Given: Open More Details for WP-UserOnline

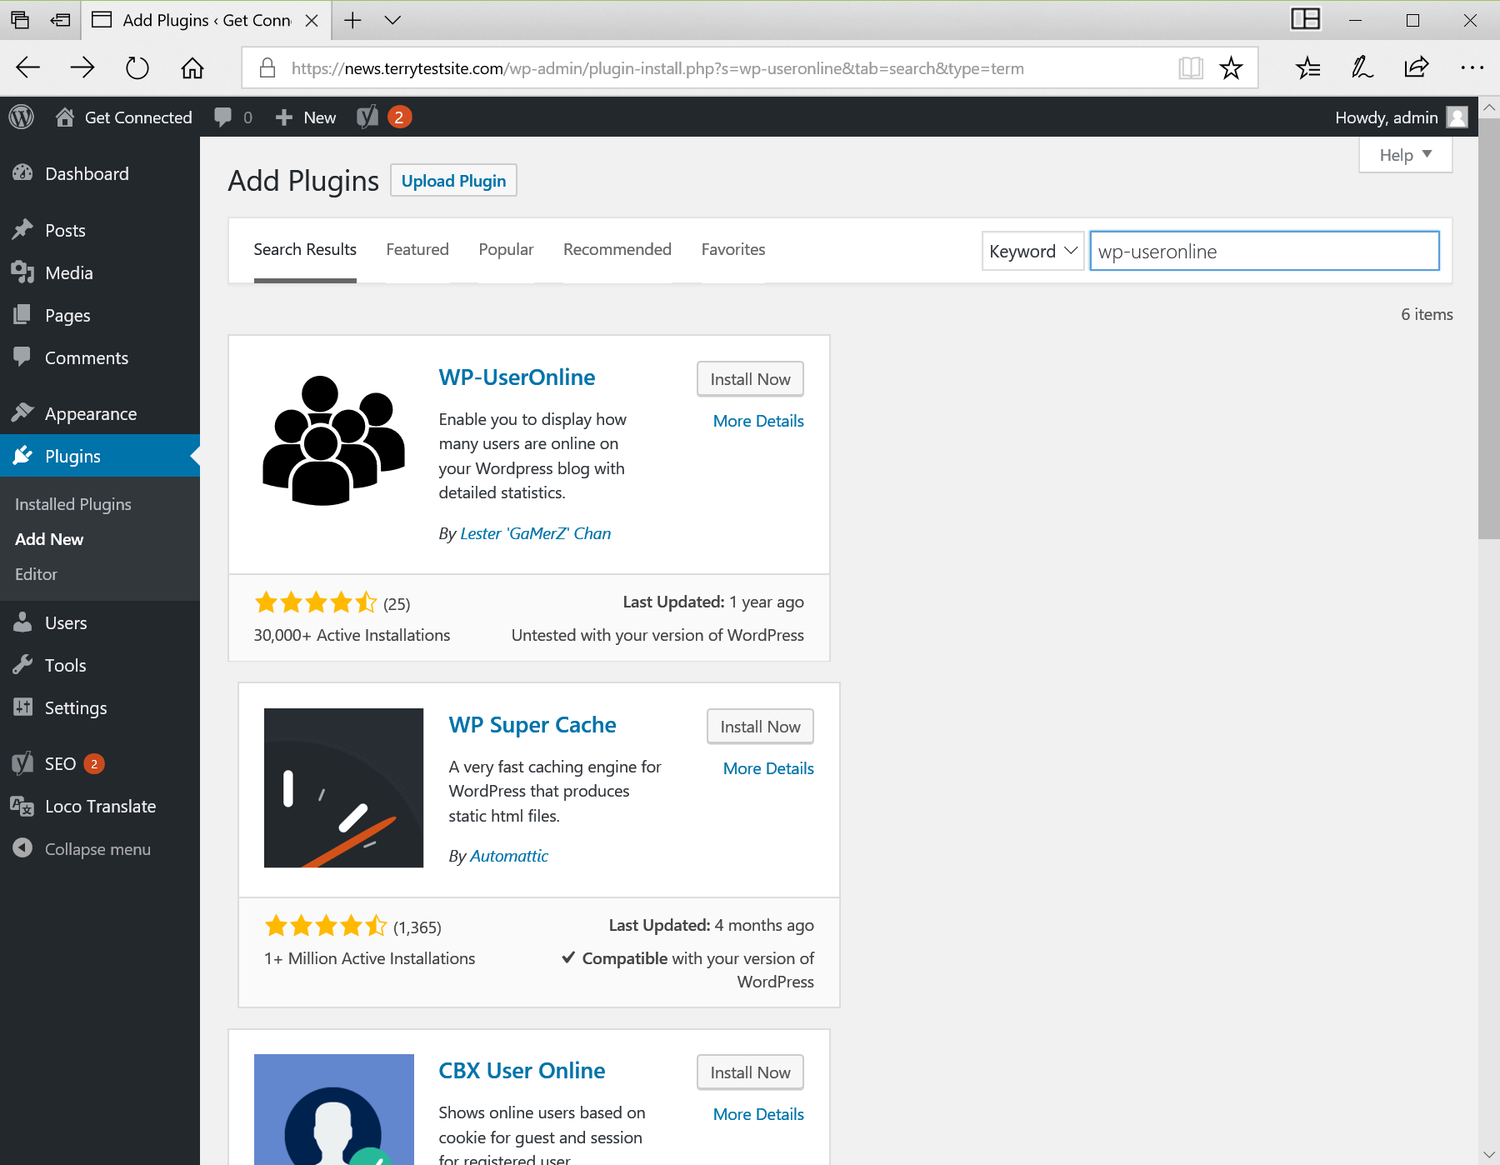Looking at the screenshot, I should pos(758,421).
